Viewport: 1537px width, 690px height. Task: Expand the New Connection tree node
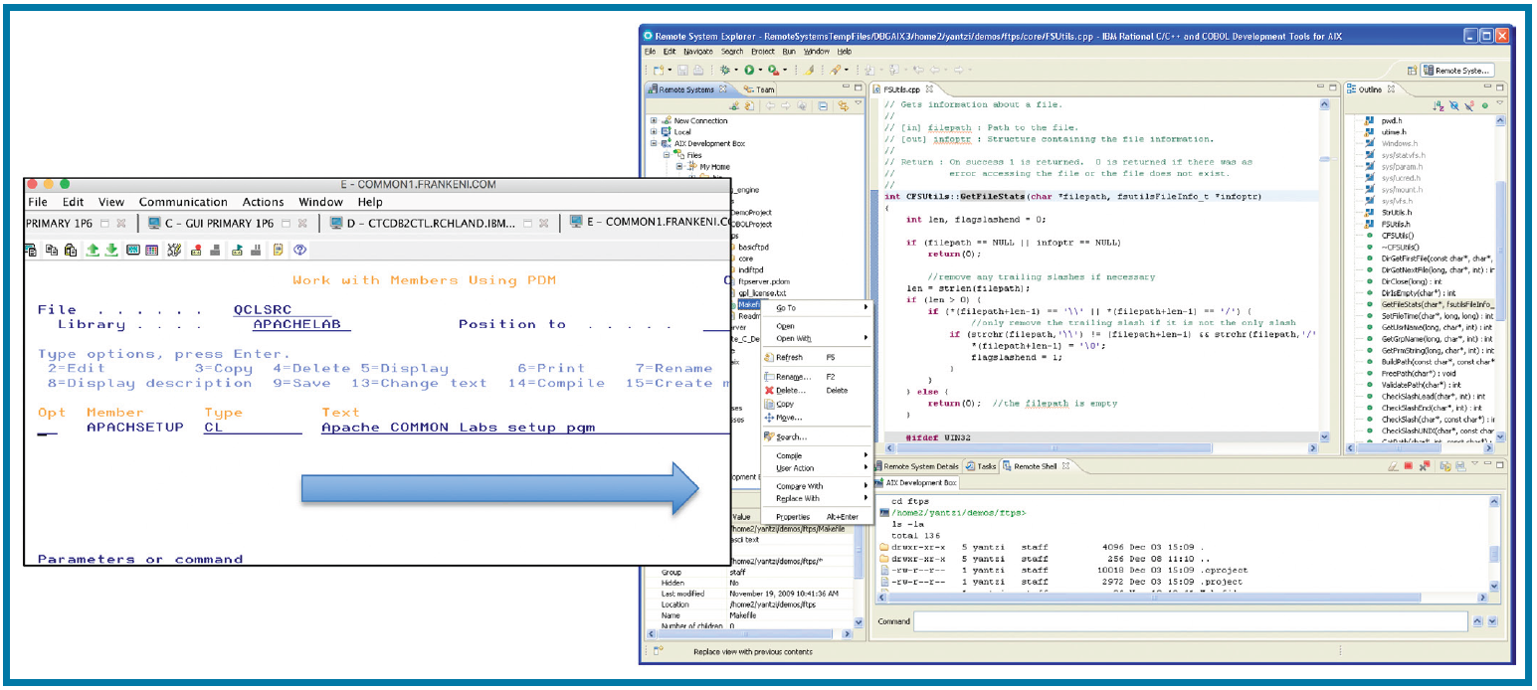(x=655, y=120)
